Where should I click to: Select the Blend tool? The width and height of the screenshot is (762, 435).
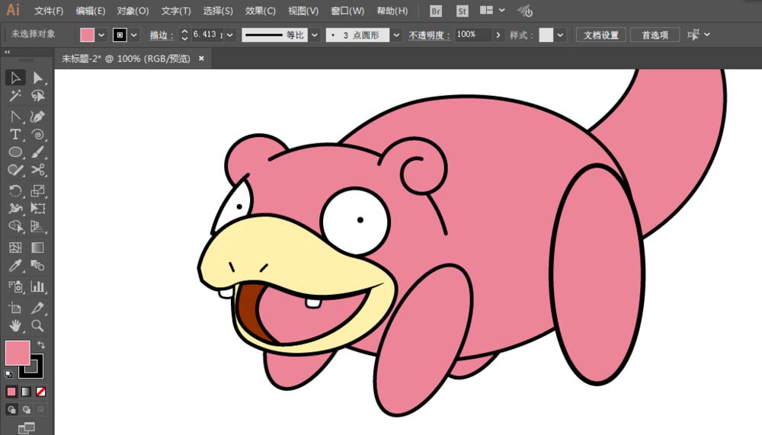coord(37,265)
